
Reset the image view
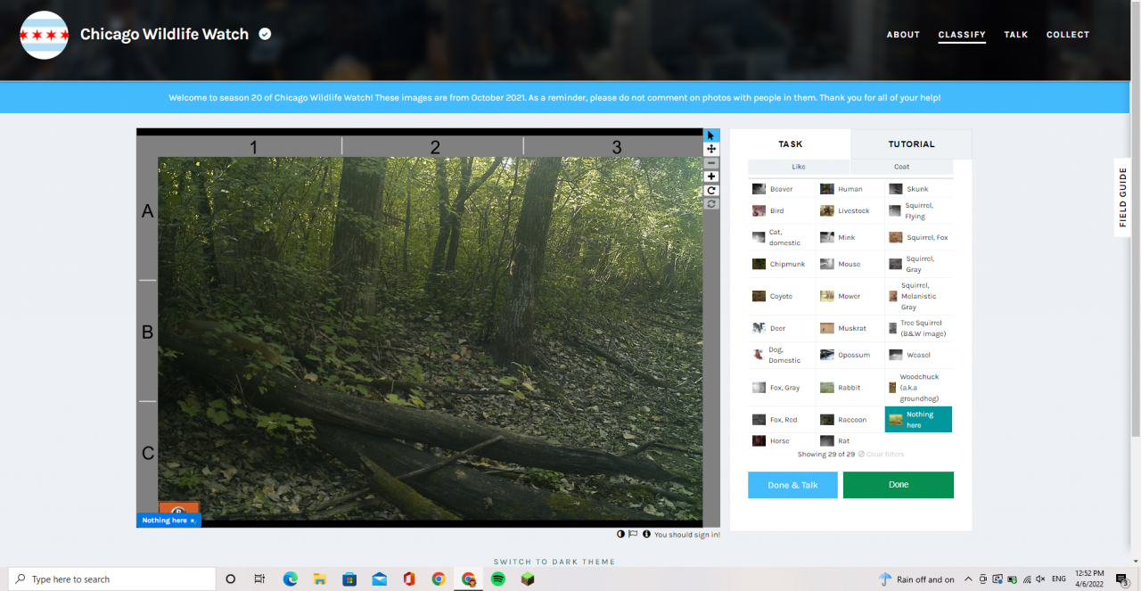pyautogui.click(x=711, y=204)
